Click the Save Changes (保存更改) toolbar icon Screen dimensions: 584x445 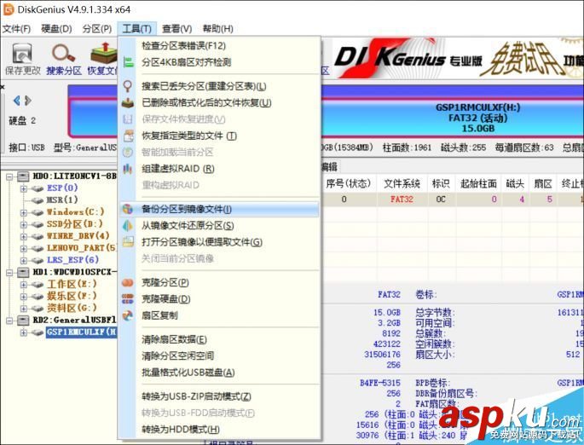click(22, 59)
